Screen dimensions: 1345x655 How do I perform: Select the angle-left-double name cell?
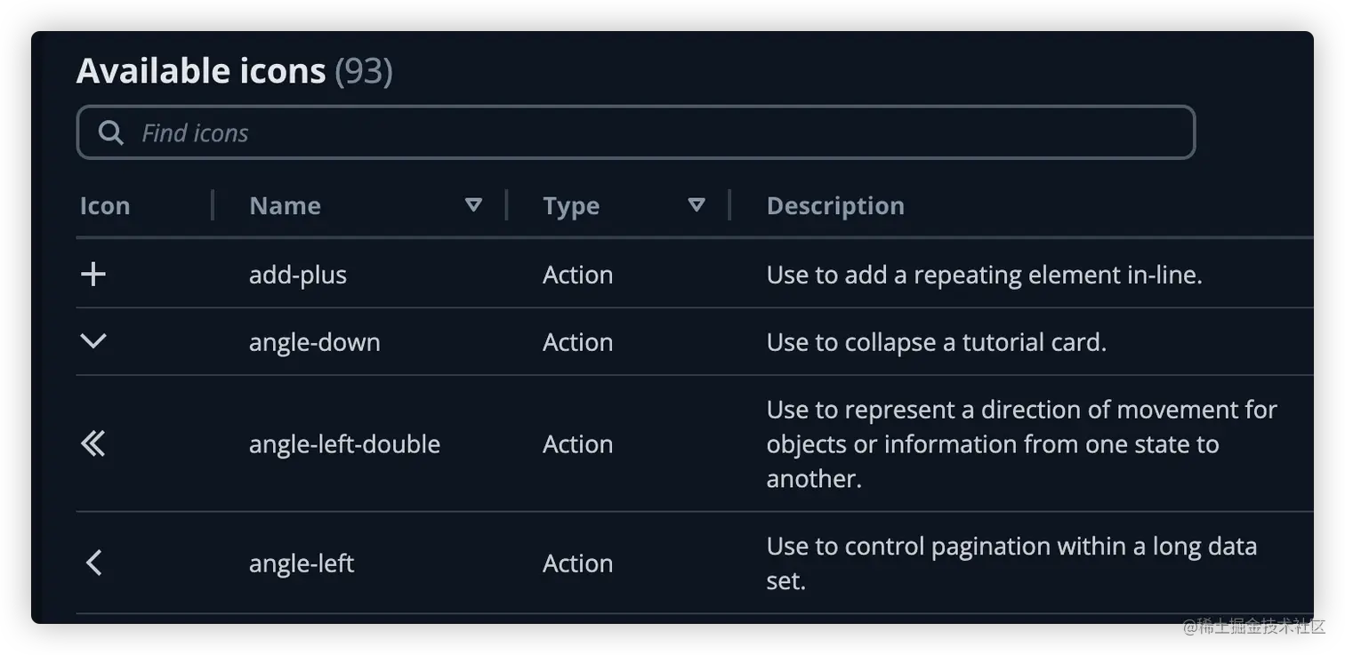pyautogui.click(x=344, y=443)
